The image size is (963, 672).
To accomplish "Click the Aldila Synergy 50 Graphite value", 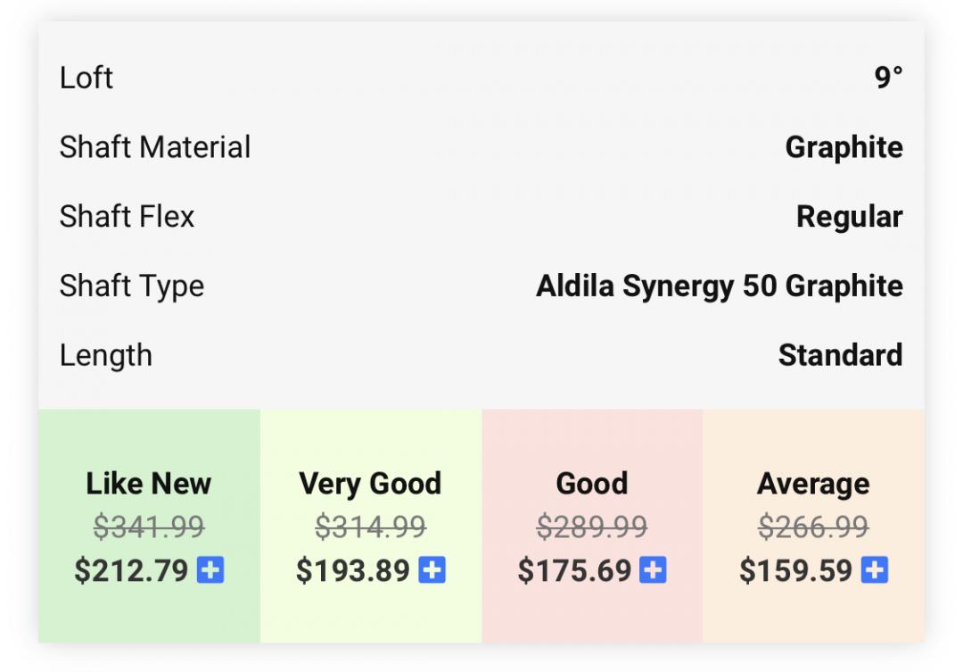I will coord(719,286).
